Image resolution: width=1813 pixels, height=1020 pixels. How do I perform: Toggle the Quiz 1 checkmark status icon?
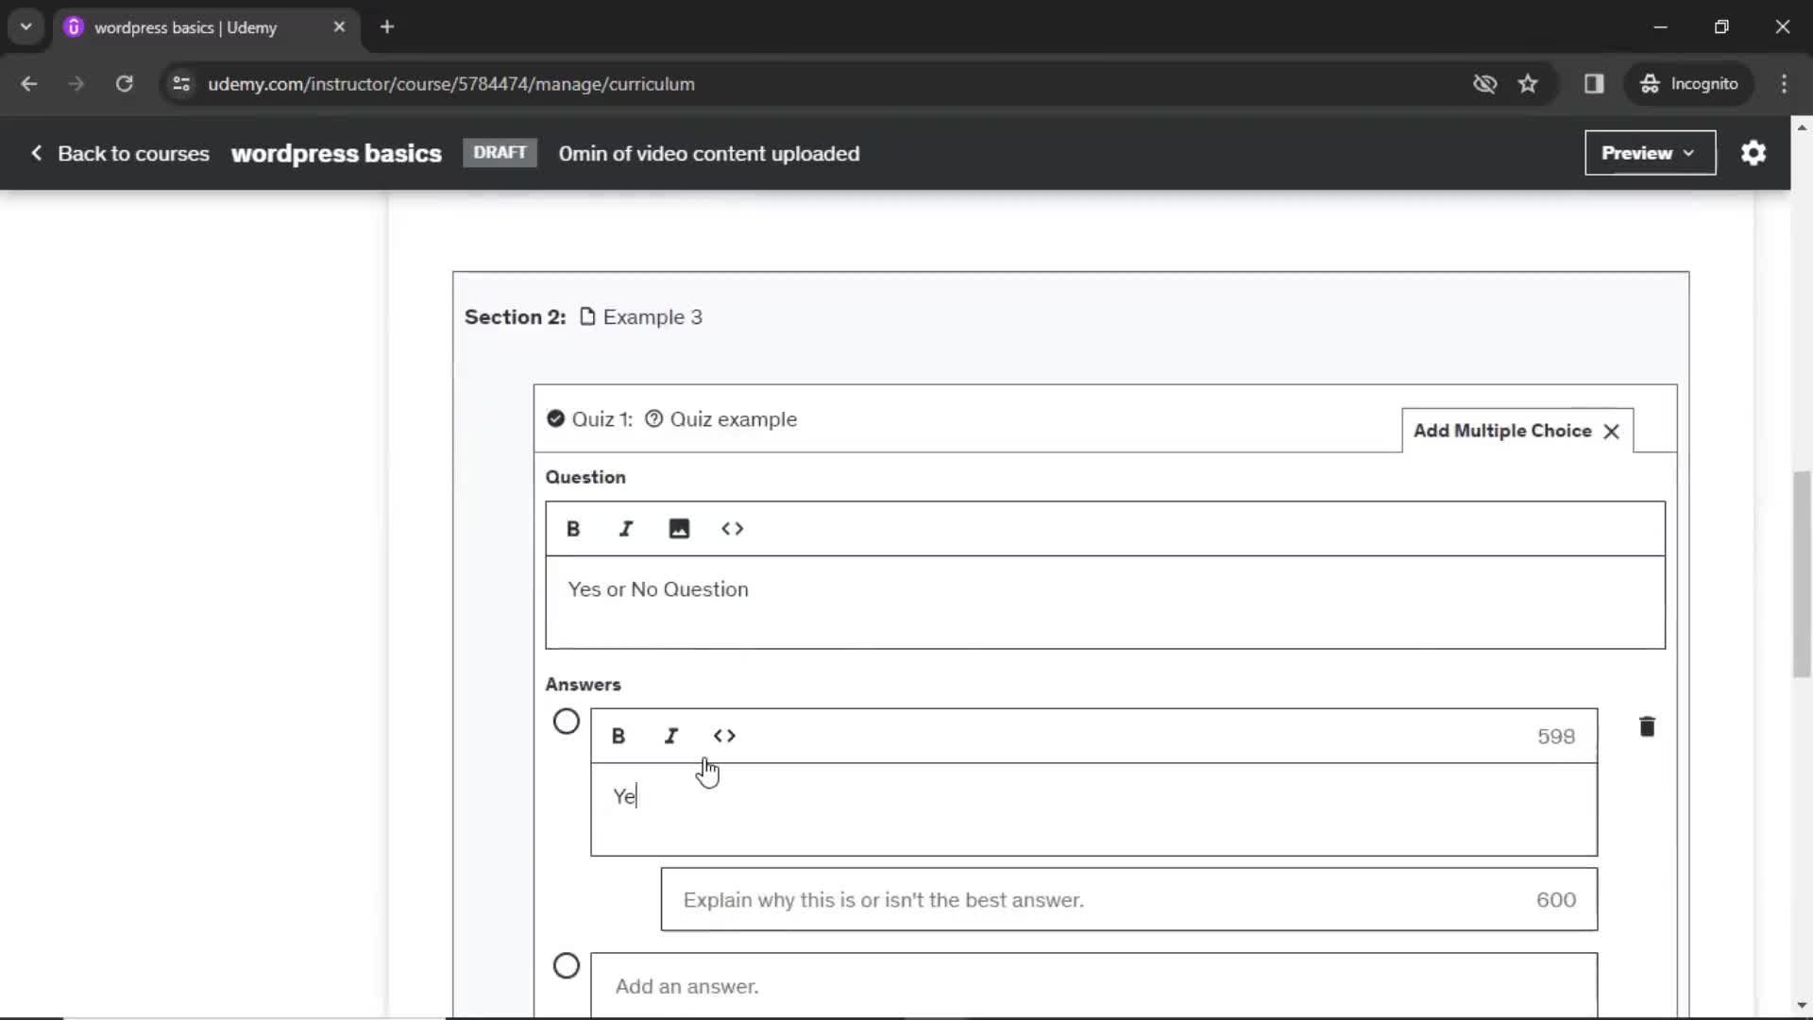555,418
